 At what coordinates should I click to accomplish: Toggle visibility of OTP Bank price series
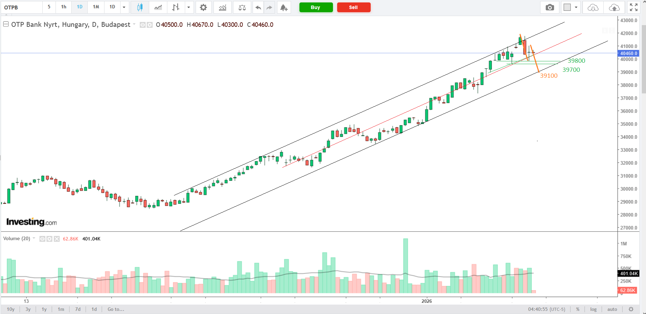coord(143,25)
